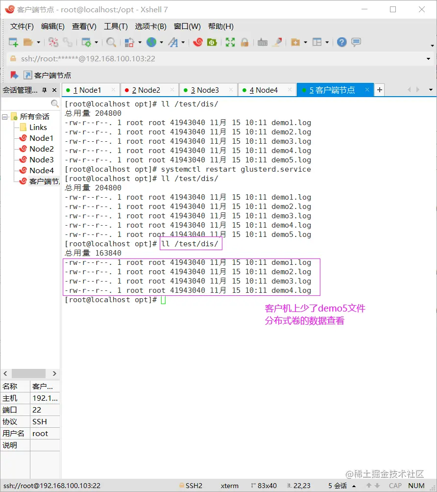Click the Find magnifier icon in the toolbar
Viewport: 437px width, 492px height.
pos(111,42)
